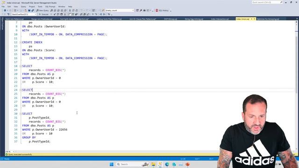Collapse the SELECT block on line 18
The width and height of the screenshot is (299, 168).
coord(21,66)
